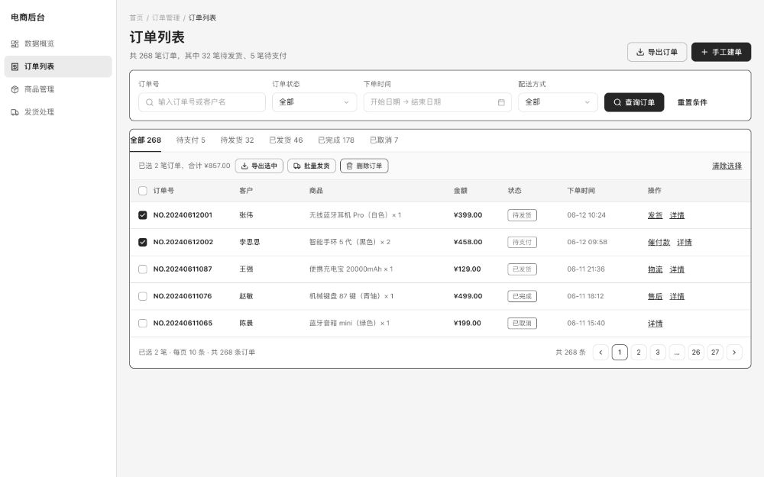The image size is (764, 477).
Task: Click the search magnifier icon in order number field
Action: pyautogui.click(x=150, y=102)
